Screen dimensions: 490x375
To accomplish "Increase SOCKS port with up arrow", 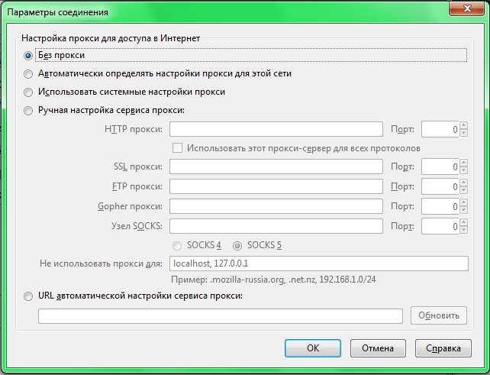I will point(464,222).
